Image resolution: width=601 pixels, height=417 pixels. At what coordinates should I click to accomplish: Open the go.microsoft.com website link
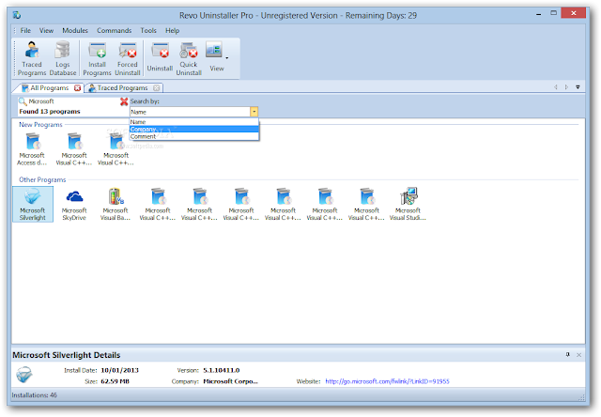tap(387, 381)
